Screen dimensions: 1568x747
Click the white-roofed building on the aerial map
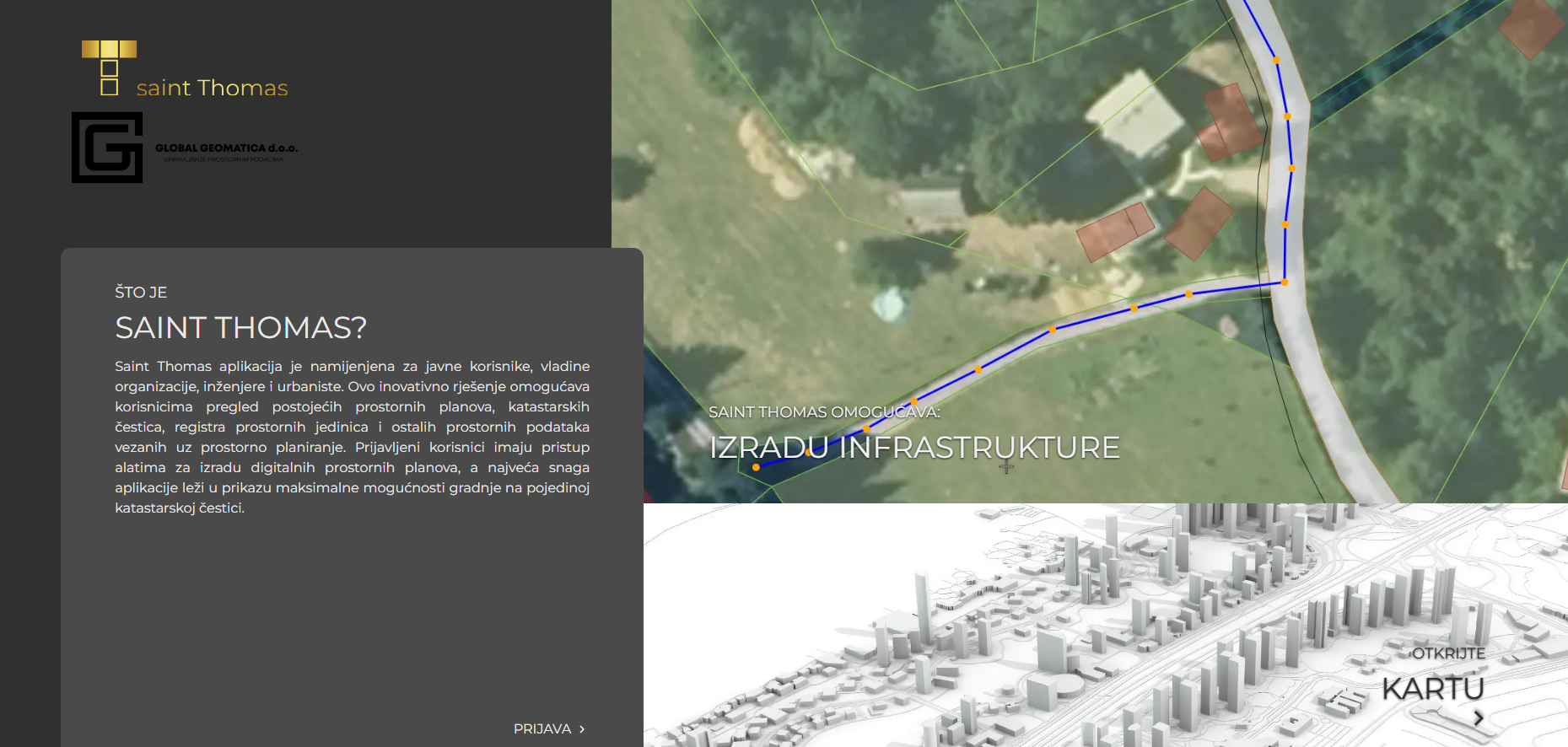tap(1135, 114)
